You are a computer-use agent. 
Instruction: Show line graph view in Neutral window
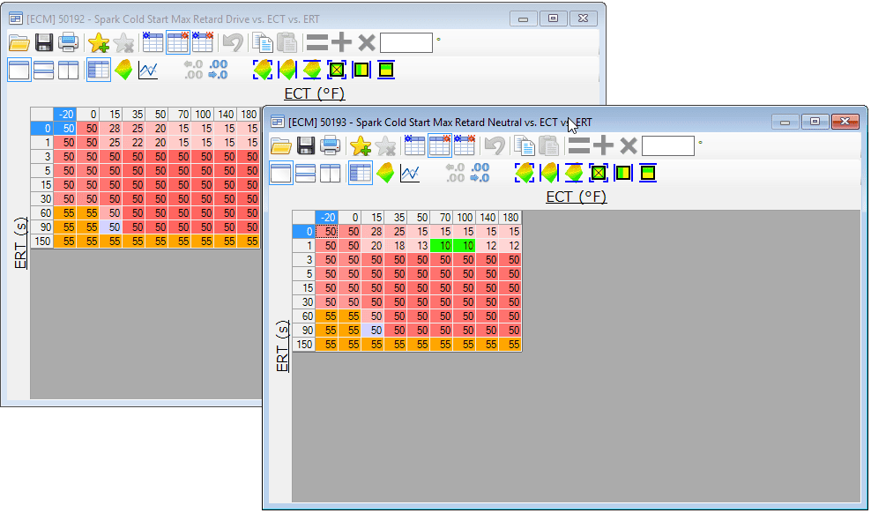[410, 174]
